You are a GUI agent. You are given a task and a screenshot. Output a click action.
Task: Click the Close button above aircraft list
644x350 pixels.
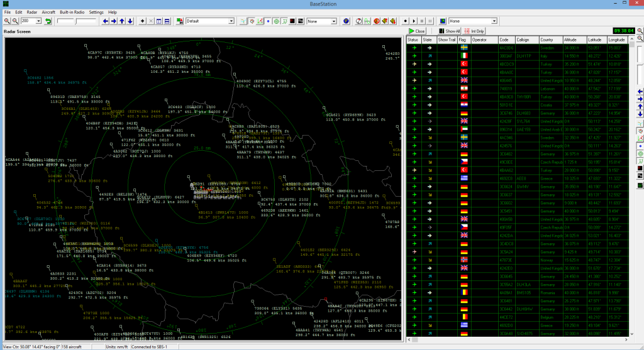(417, 31)
